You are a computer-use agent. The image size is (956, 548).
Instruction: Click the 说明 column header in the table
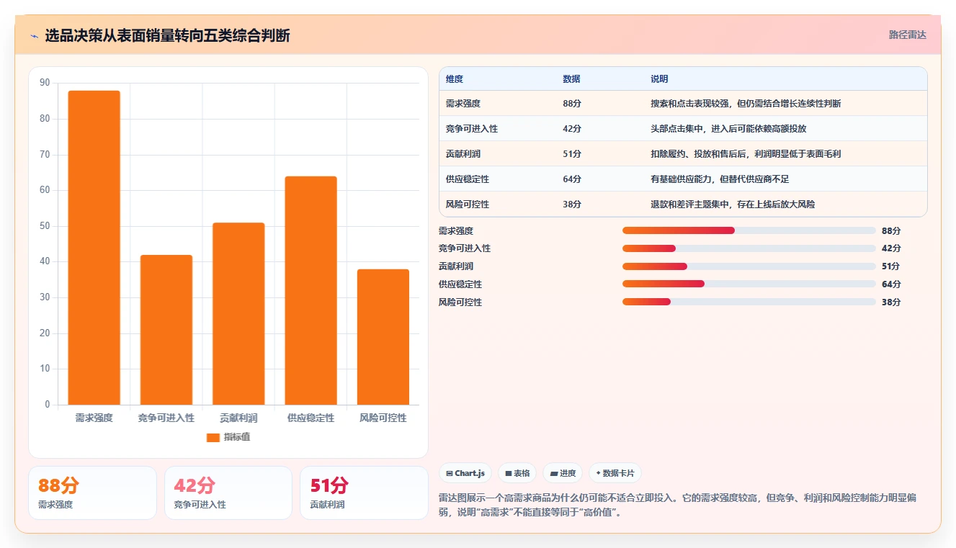(660, 78)
